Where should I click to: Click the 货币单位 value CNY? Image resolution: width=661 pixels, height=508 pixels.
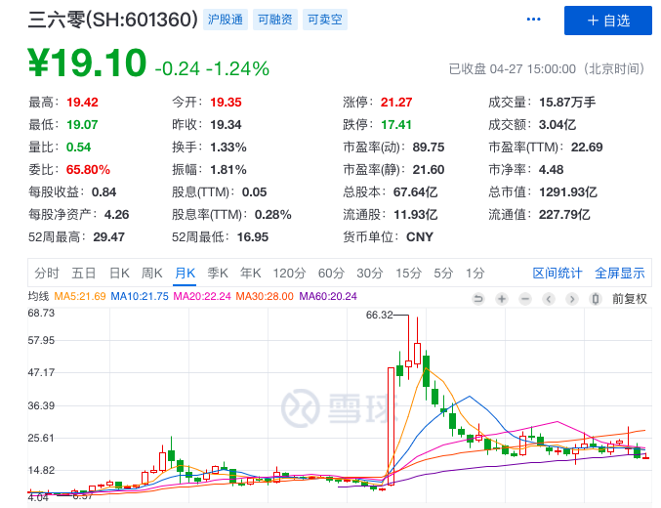pos(420,237)
